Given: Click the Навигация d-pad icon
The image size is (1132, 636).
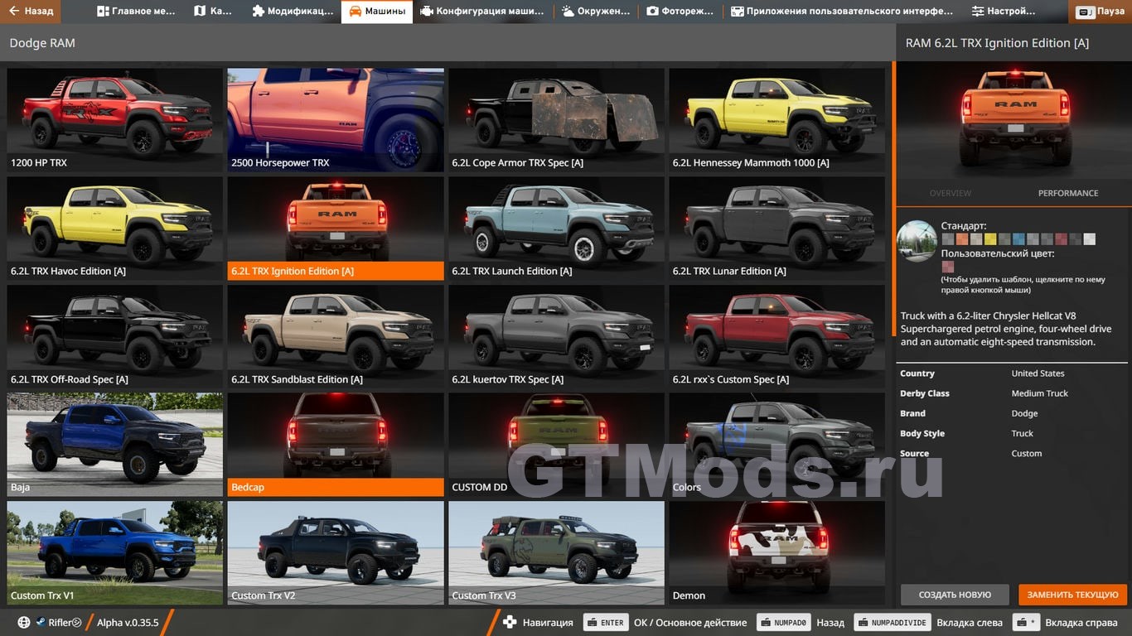Looking at the screenshot, I should point(510,623).
